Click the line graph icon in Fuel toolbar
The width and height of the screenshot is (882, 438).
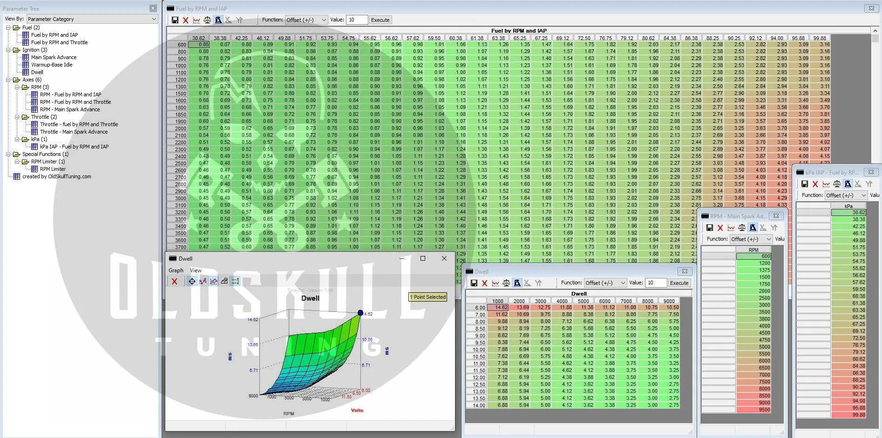pyautogui.click(x=197, y=20)
